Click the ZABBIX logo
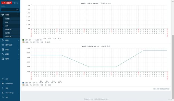 point(6,3)
